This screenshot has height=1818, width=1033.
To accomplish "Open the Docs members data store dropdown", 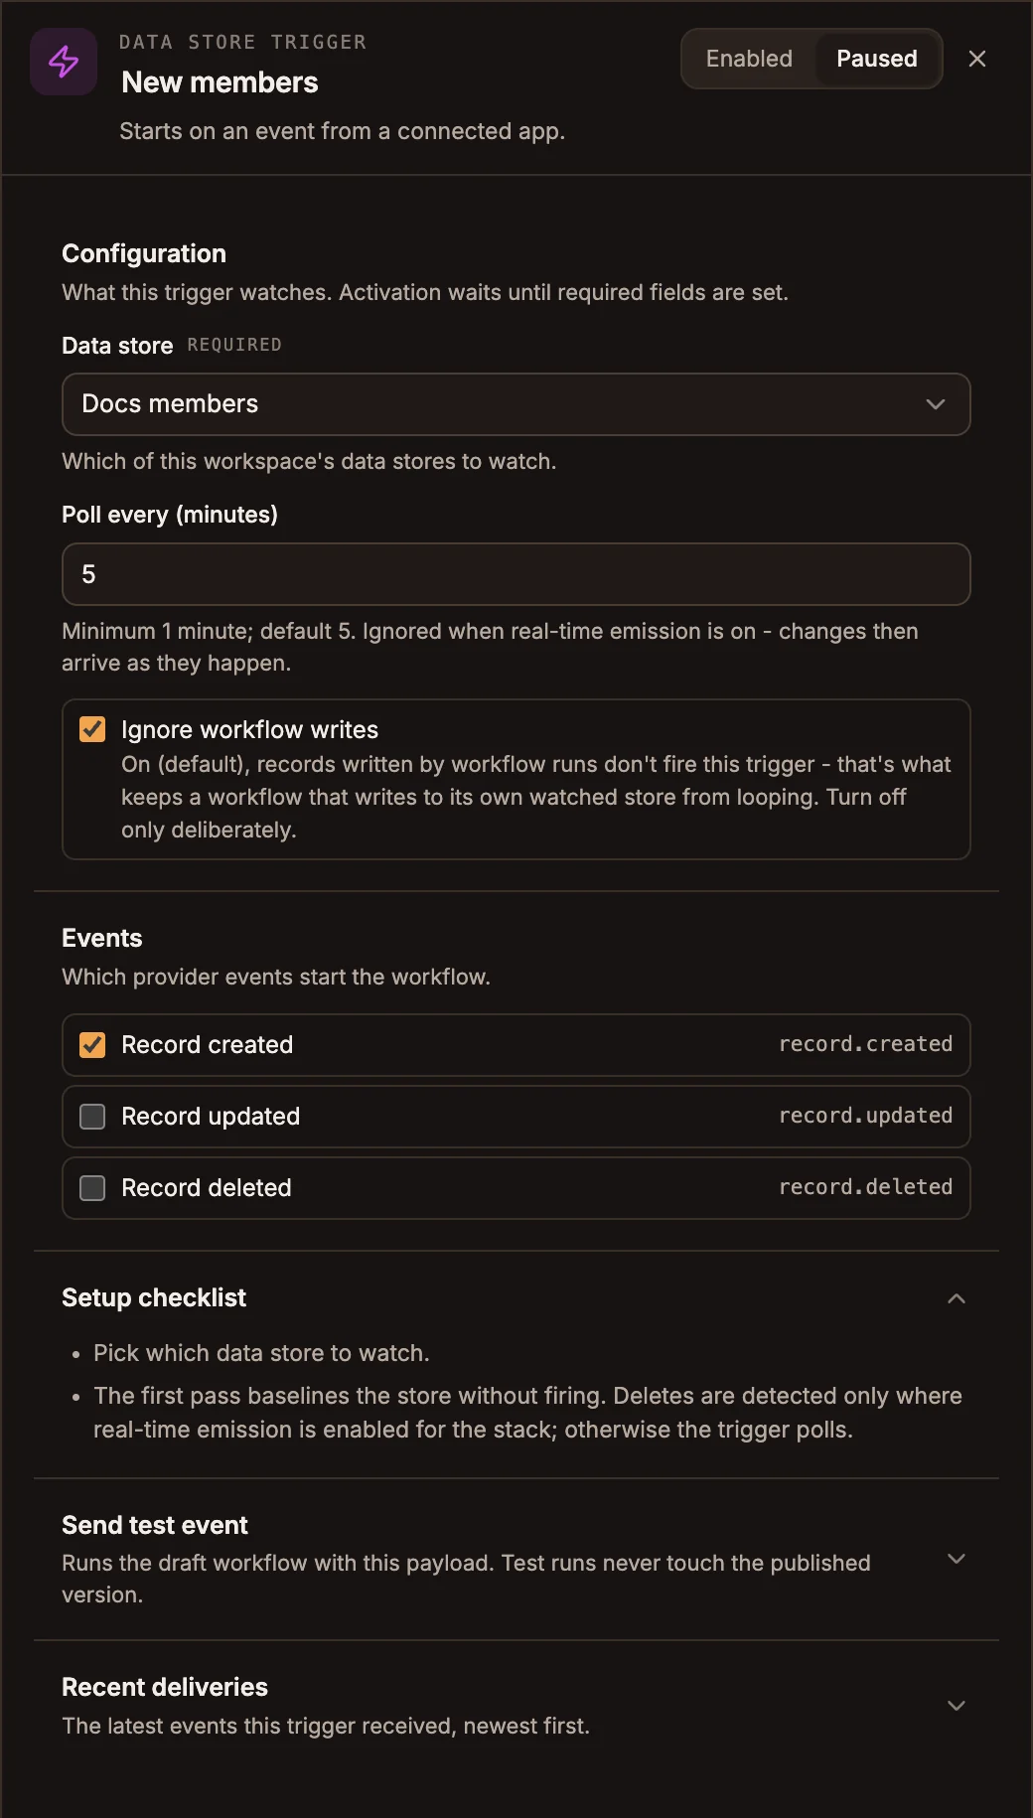I will tap(516, 404).
